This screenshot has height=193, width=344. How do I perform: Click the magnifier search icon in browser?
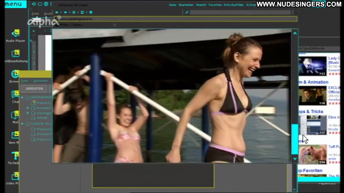pos(187,12)
